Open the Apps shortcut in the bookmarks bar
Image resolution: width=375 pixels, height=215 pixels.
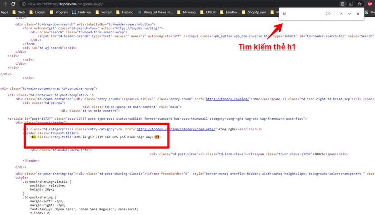click(4, 12)
